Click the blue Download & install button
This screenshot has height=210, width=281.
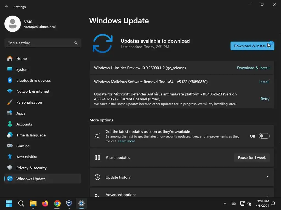click(x=252, y=46)
